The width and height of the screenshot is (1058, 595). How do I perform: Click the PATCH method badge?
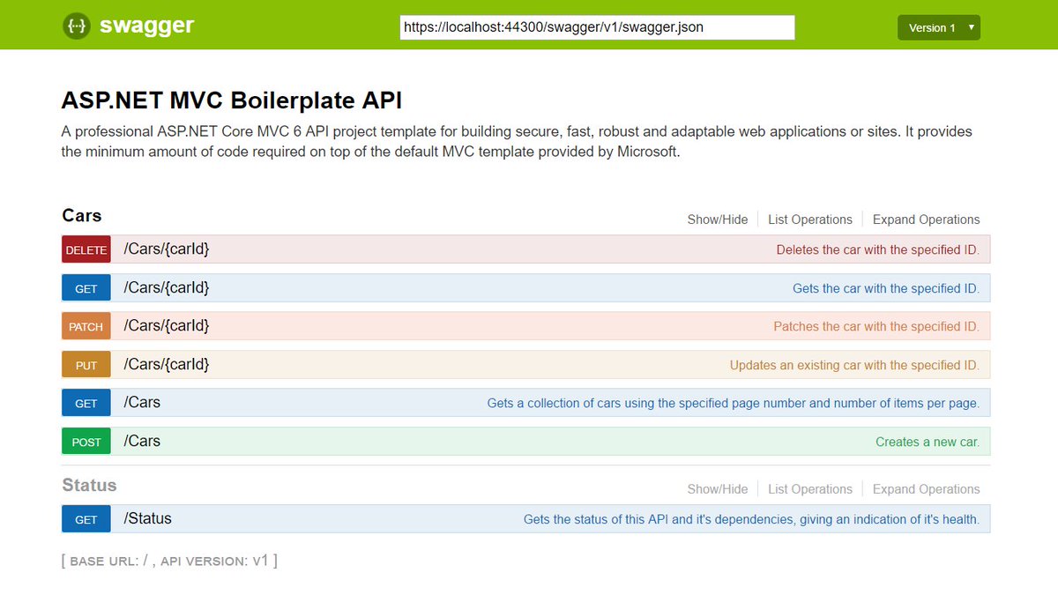click(86, 326)
